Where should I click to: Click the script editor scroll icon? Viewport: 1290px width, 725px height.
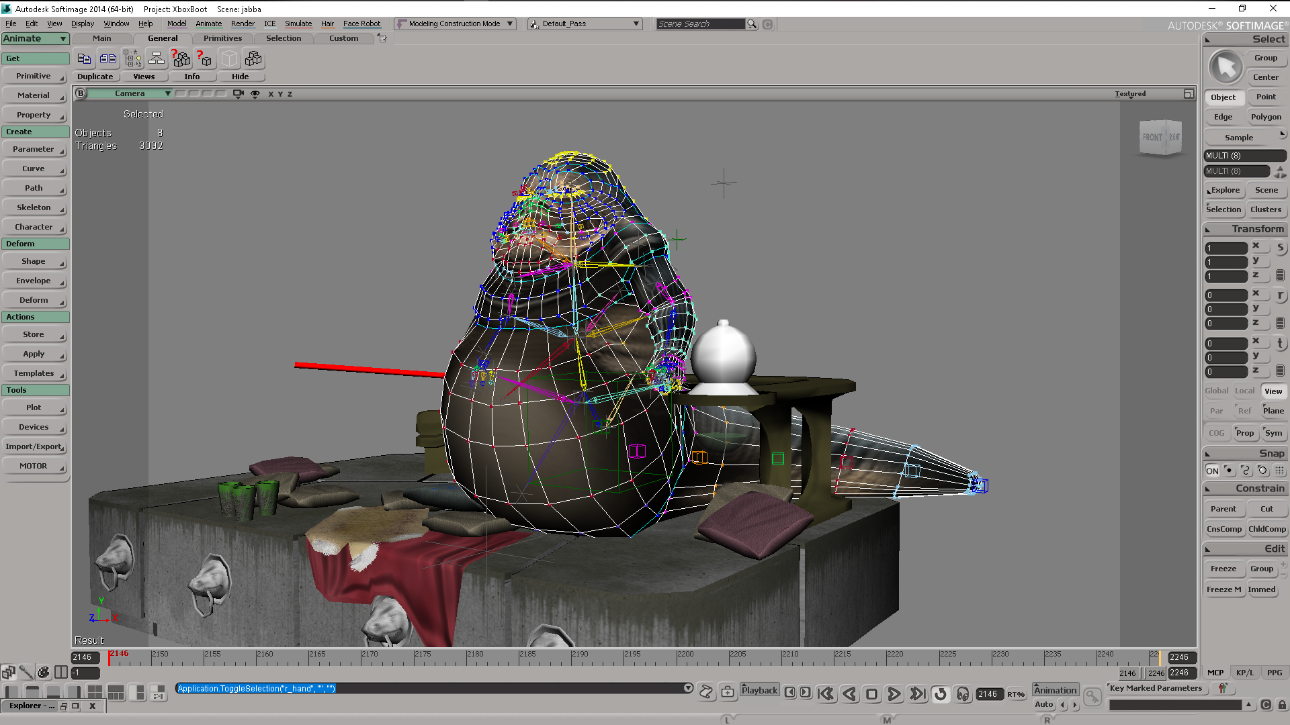pos(706,691)
